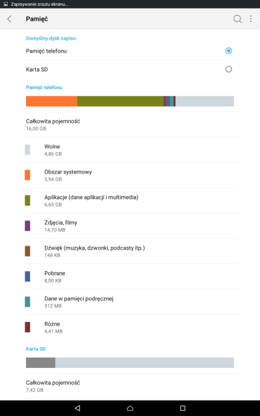Click orange Obszar systemowy color swatch
Image resolution: width=260 pixels, height=416 pixels.
(27, 175)
